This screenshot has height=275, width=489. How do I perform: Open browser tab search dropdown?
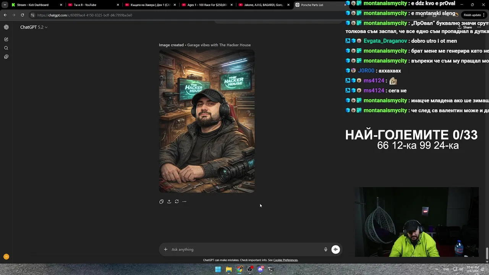click(x=5, y=5)
